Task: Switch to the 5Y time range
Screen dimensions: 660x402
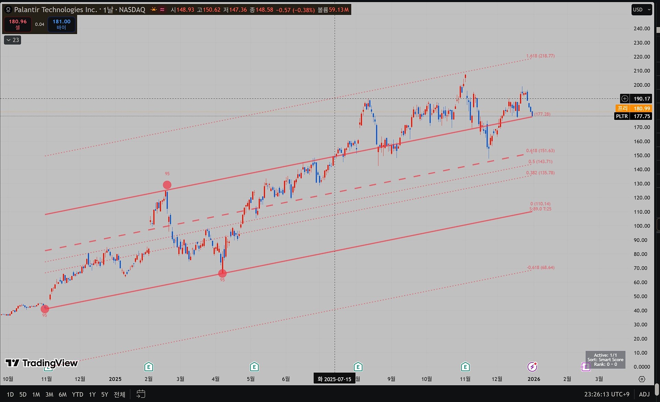Action: tap(104, 394)
